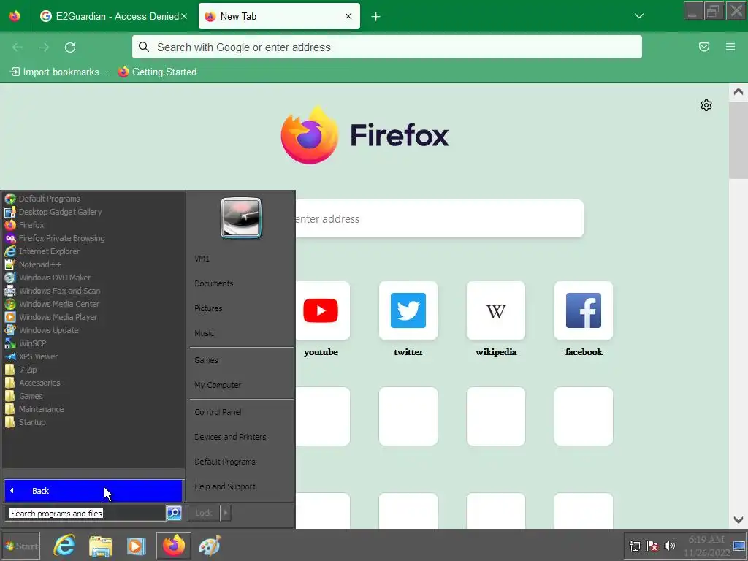Click the volume speaker tray icon
Image resolution: width=748 pixels, height=561 pixels.
[670, 546]
